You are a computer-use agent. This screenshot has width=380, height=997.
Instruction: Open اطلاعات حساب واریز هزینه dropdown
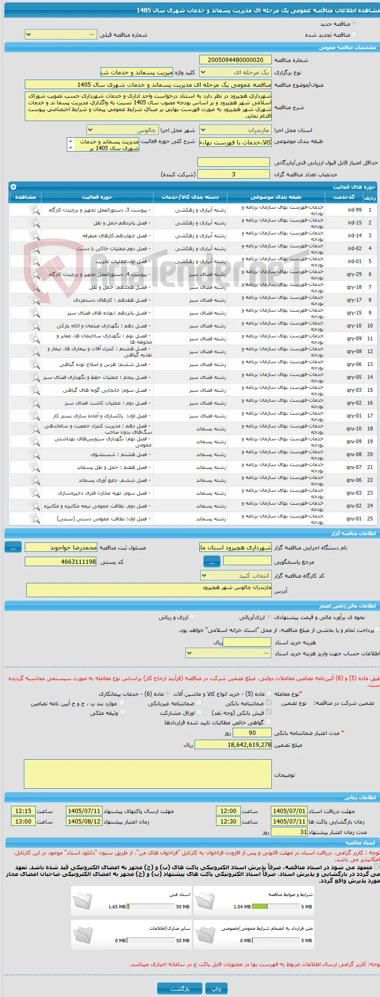(228, 653)
